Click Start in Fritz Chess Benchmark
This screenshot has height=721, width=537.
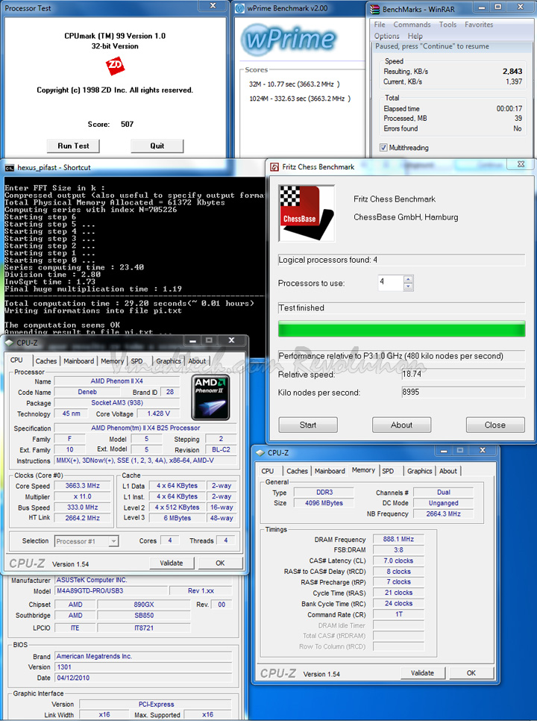tap(308, 425)
